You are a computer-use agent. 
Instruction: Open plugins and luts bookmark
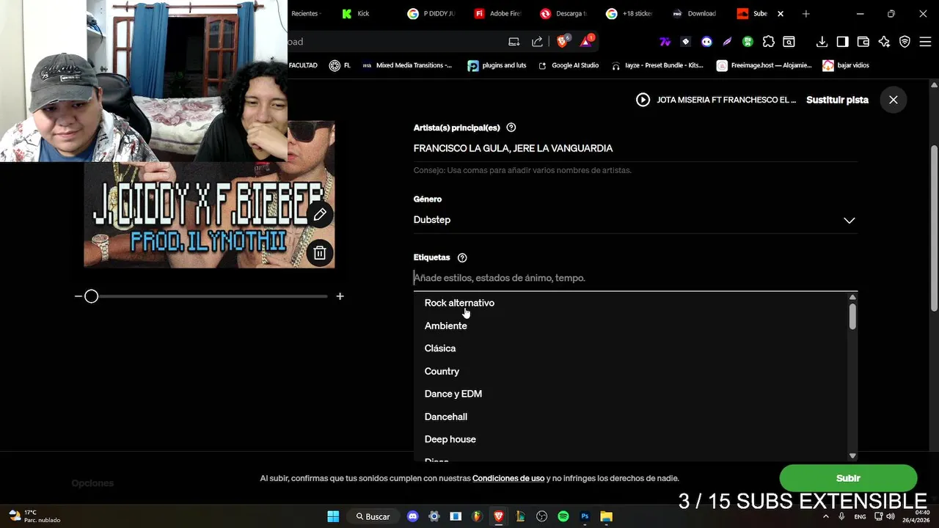(x=497, y=65)
